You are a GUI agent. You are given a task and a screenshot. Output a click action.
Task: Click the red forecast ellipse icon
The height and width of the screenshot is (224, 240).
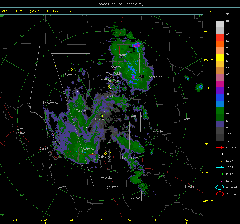pyautogui.click(x=220, y=194)
